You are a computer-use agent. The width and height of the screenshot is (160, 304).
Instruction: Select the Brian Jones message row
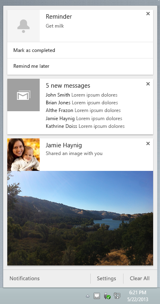pyautogui.click(x=82, y=103)
